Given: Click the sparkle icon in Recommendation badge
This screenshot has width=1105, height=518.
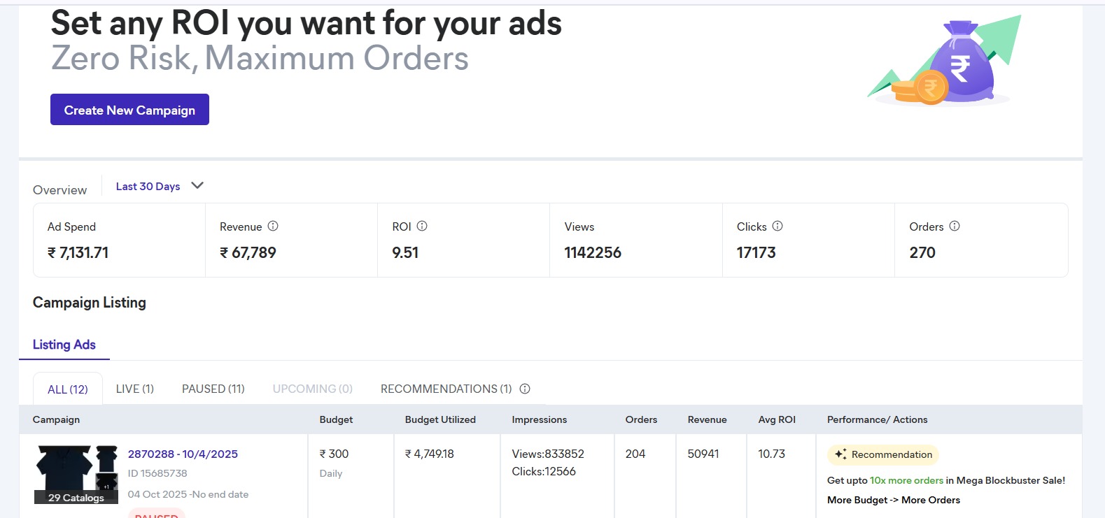Looking at the screenshot, I should [x=840, y=454].
